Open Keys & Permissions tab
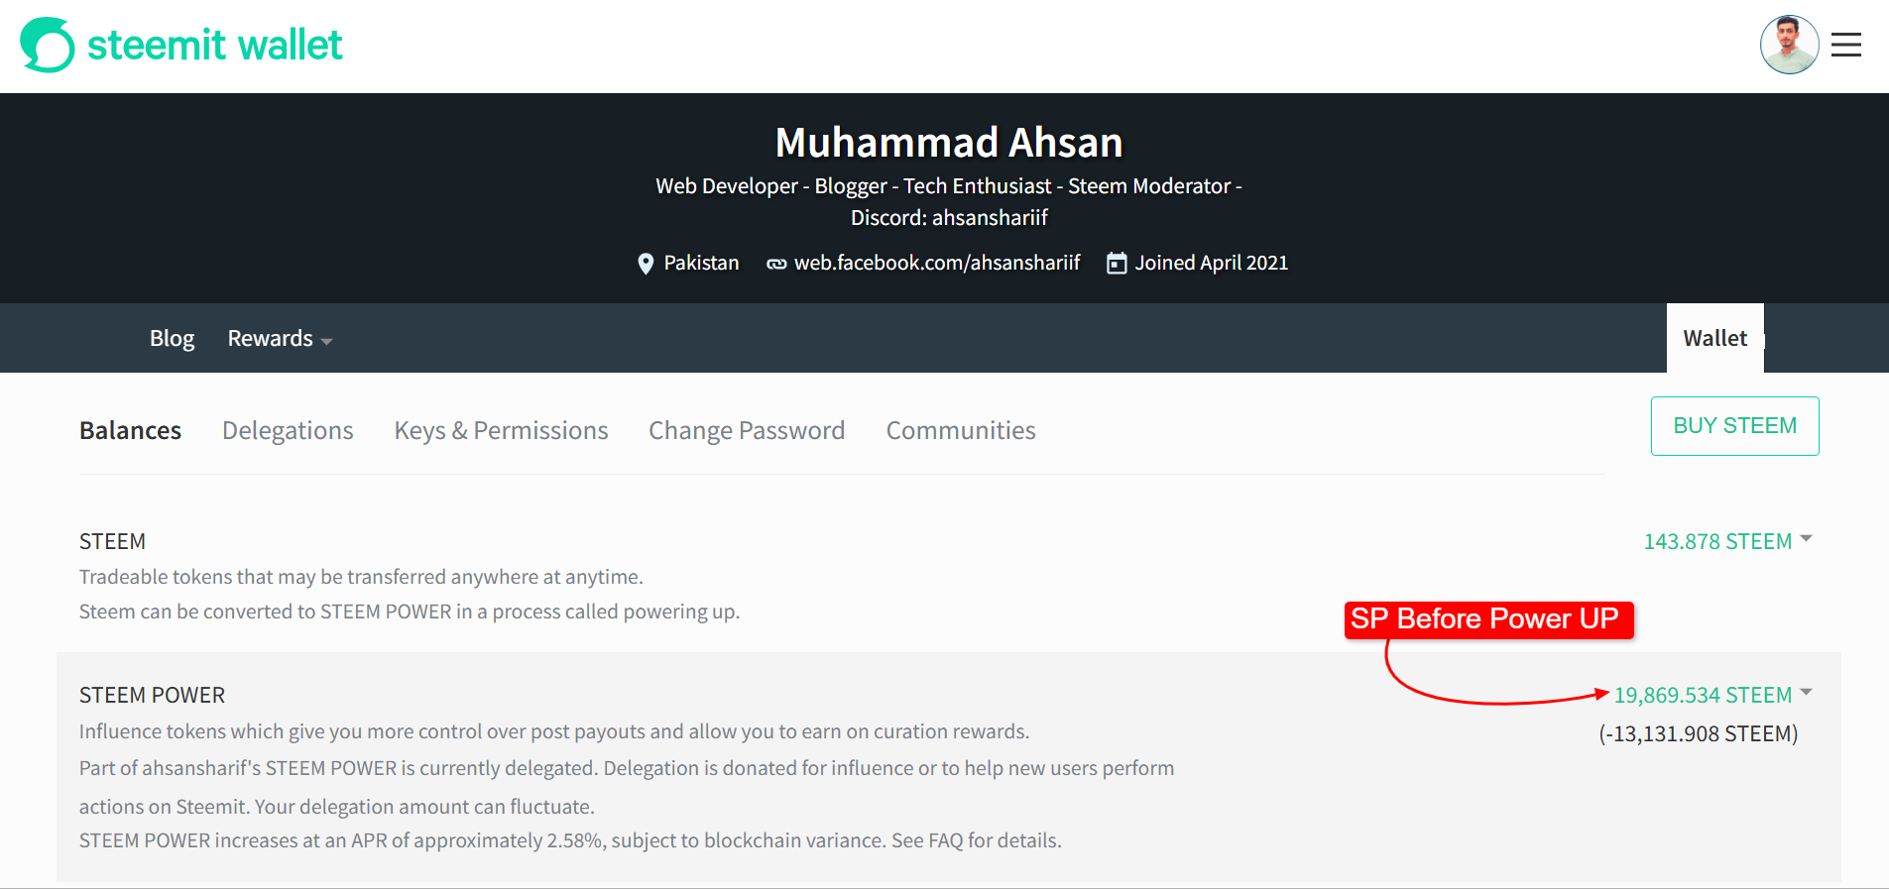This screenshot has width=1889, height=889. coord(501,430)
